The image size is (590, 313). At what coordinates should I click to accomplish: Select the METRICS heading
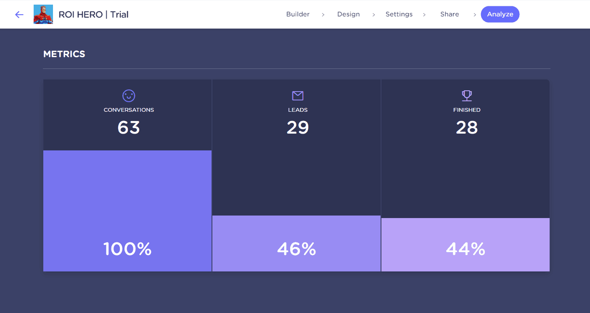[64, 54]
